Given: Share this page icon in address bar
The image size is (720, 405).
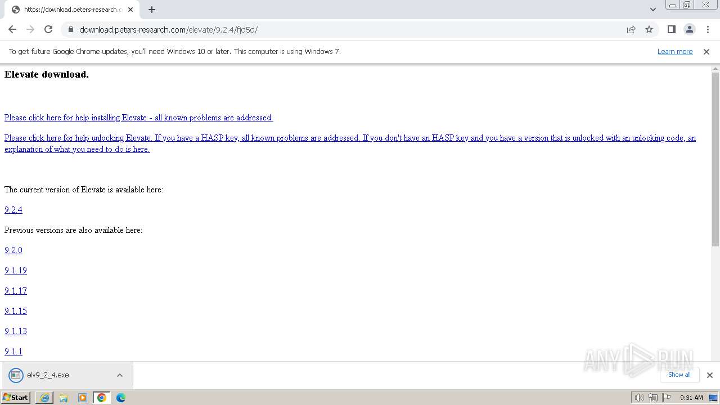Looking at the screenshot, I should [x=631, y=29].
